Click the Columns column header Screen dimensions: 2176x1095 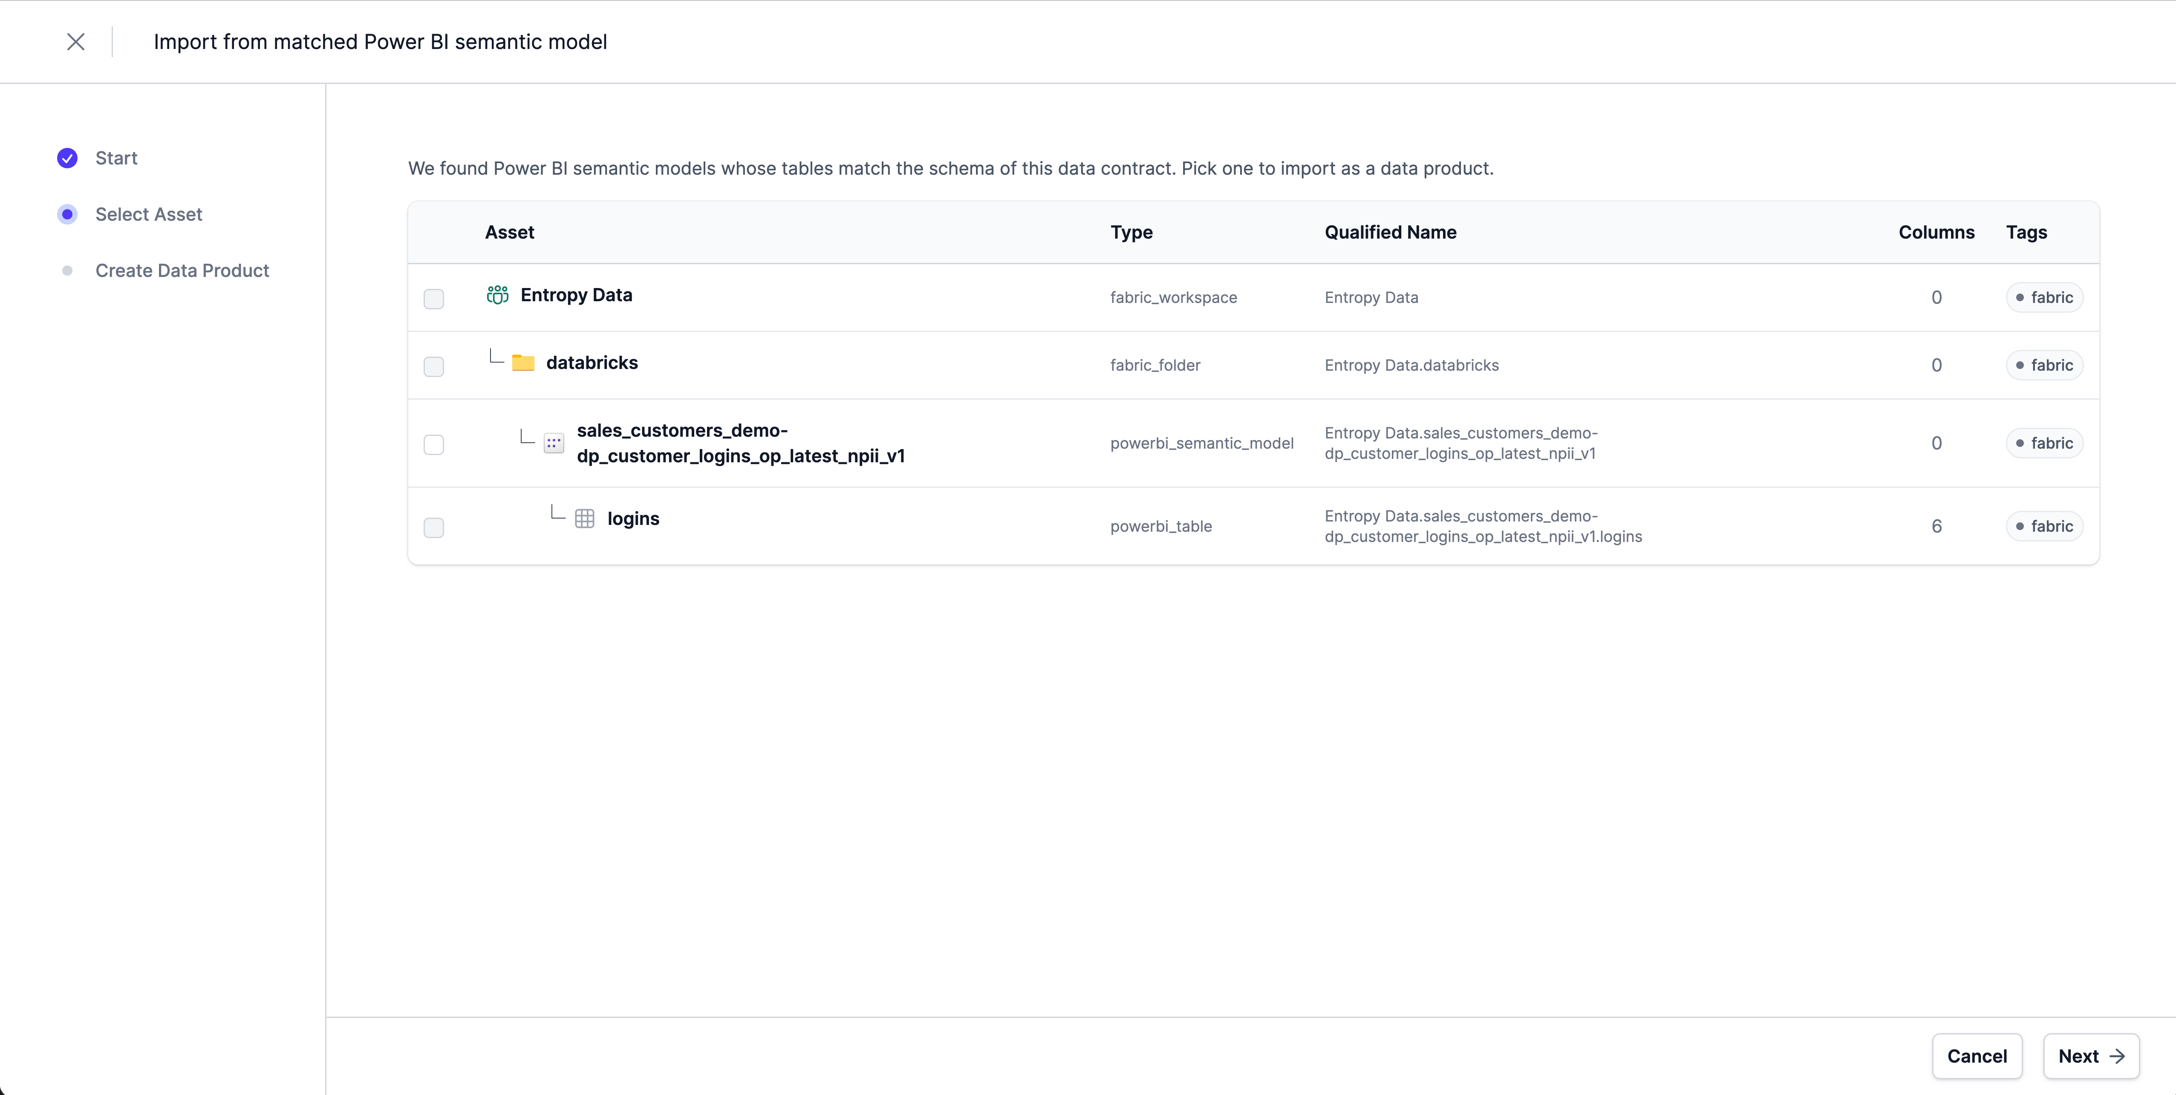1936,232
